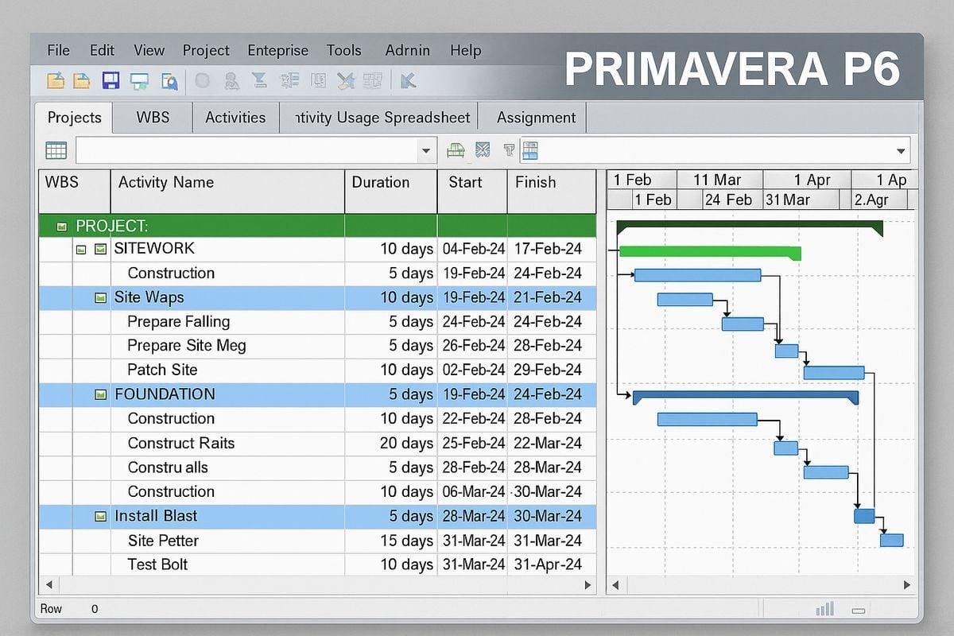The image size is (954, 636).
Task: Click the SITEWORK collapse box
Action: [x=81, y=249]
